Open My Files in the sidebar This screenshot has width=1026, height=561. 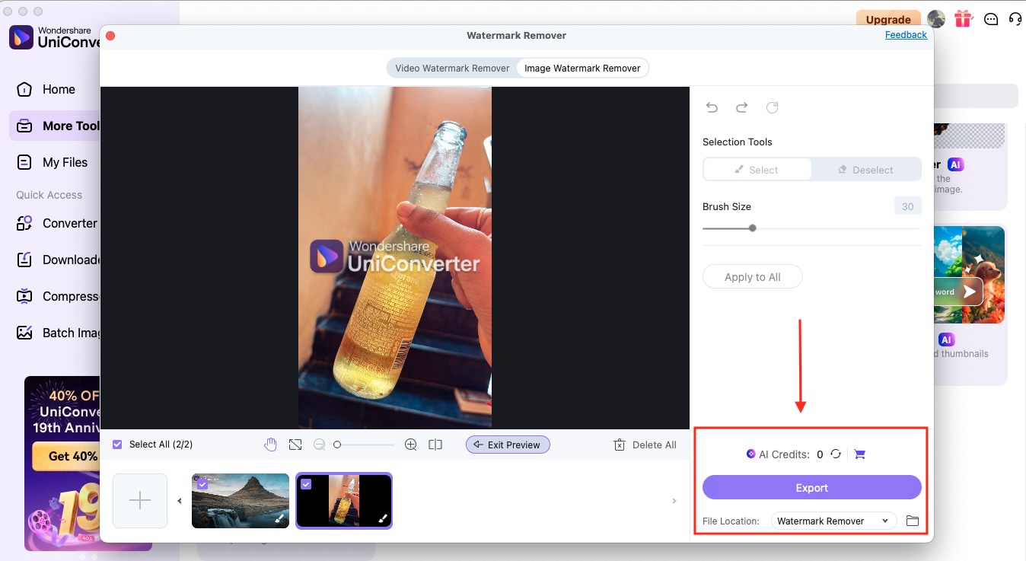tap(56, 162)
